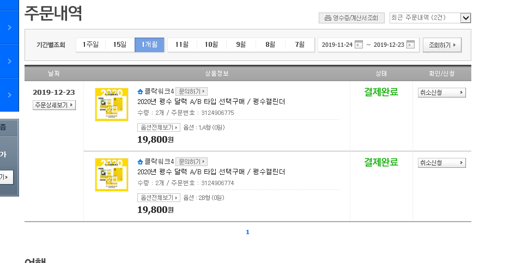Click the top chevron in blue sidebar
516x263 pixels.
tap(10, 27)
